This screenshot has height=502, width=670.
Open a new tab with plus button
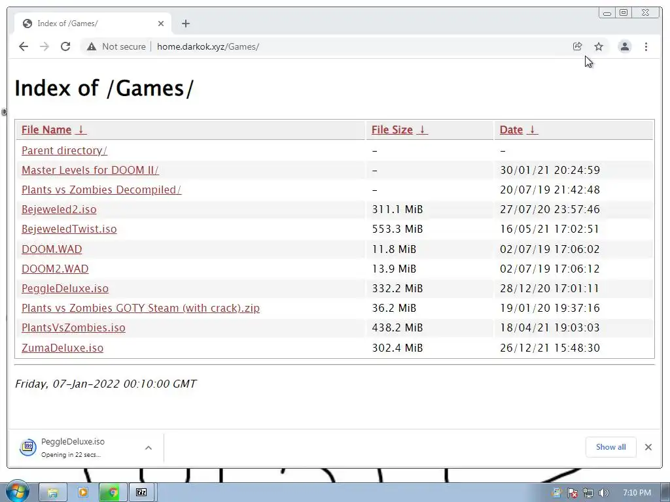click(185, 24)
